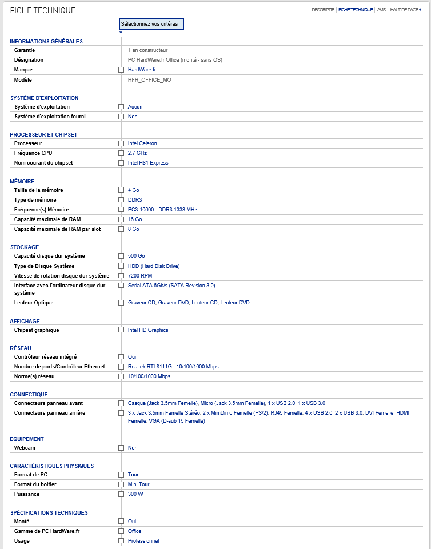Check the Serial ATA 6Gb/s checkbox
The image size is (431, 549).
click(x=121, y=285)
